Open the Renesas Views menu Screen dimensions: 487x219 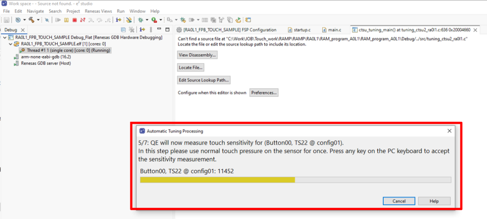click(98, 11)
